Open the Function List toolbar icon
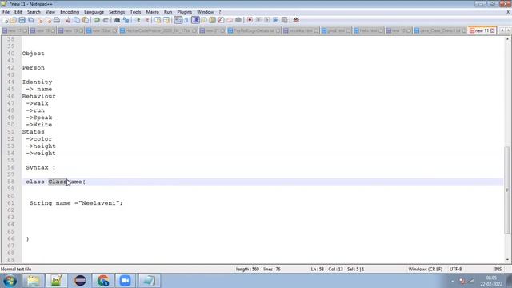Image resolution: width=512 pixels, height=288 pixels. click(x=221, y=20)
